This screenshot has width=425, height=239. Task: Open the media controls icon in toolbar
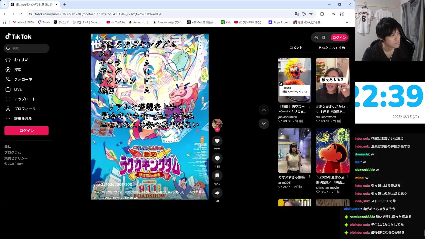[x=334, y=14]
